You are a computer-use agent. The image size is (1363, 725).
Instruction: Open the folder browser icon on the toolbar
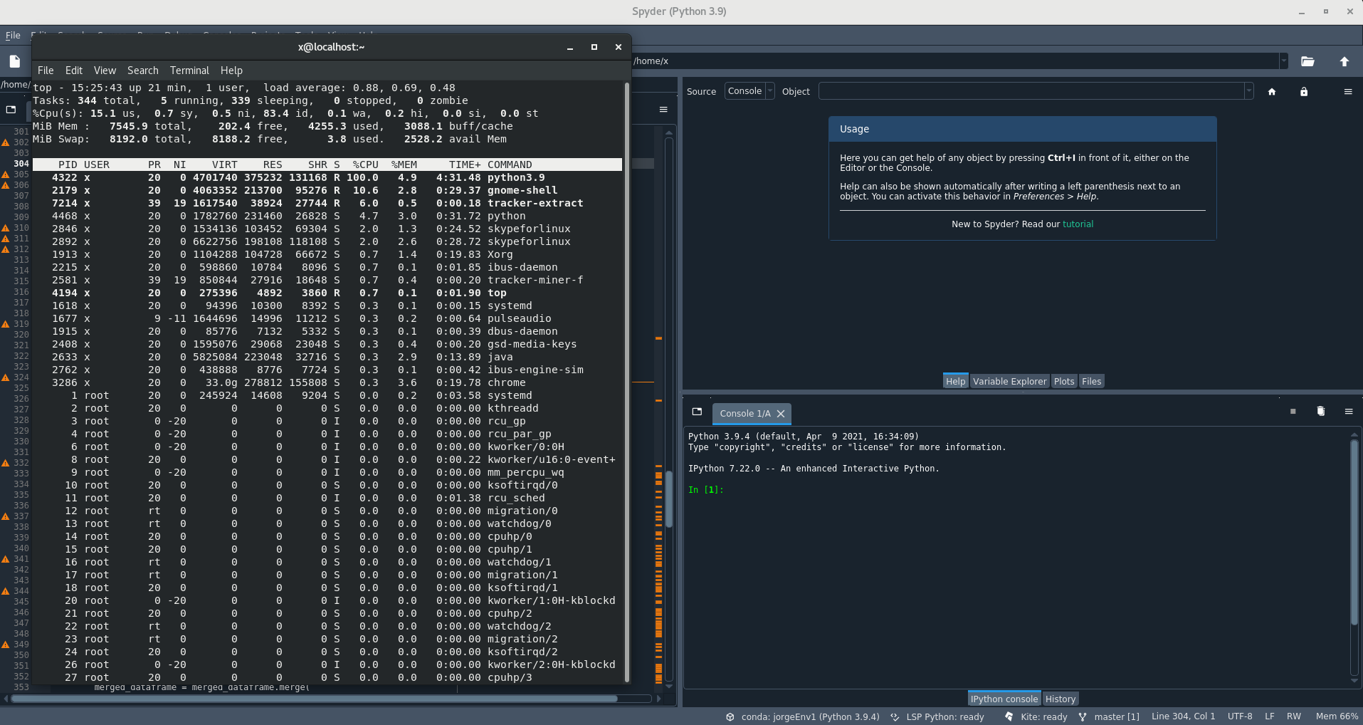coord(1307,62)
